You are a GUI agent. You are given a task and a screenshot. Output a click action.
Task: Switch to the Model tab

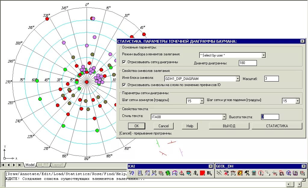coord(30,165)
